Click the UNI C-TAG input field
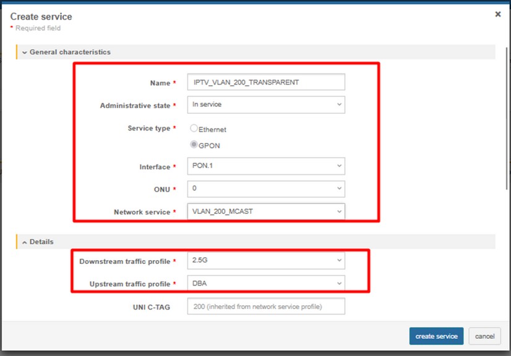The width and height of the screenshot is (511, 356). click(266, 306)
